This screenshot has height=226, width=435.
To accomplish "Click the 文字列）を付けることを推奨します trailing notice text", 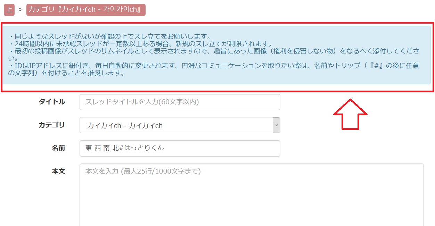I will pyautogui.click(x=66, y=73).
